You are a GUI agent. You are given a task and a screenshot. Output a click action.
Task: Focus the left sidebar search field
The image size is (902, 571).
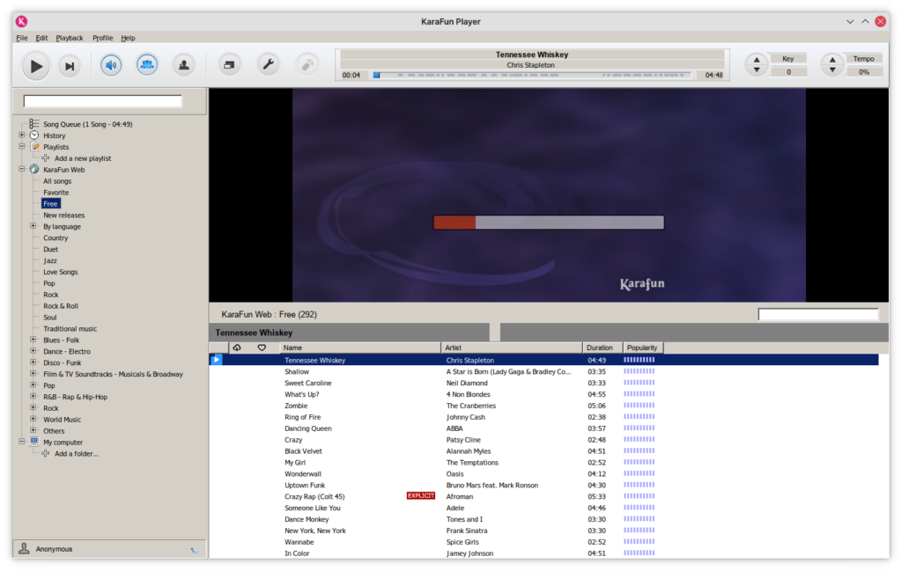[102, 101]
